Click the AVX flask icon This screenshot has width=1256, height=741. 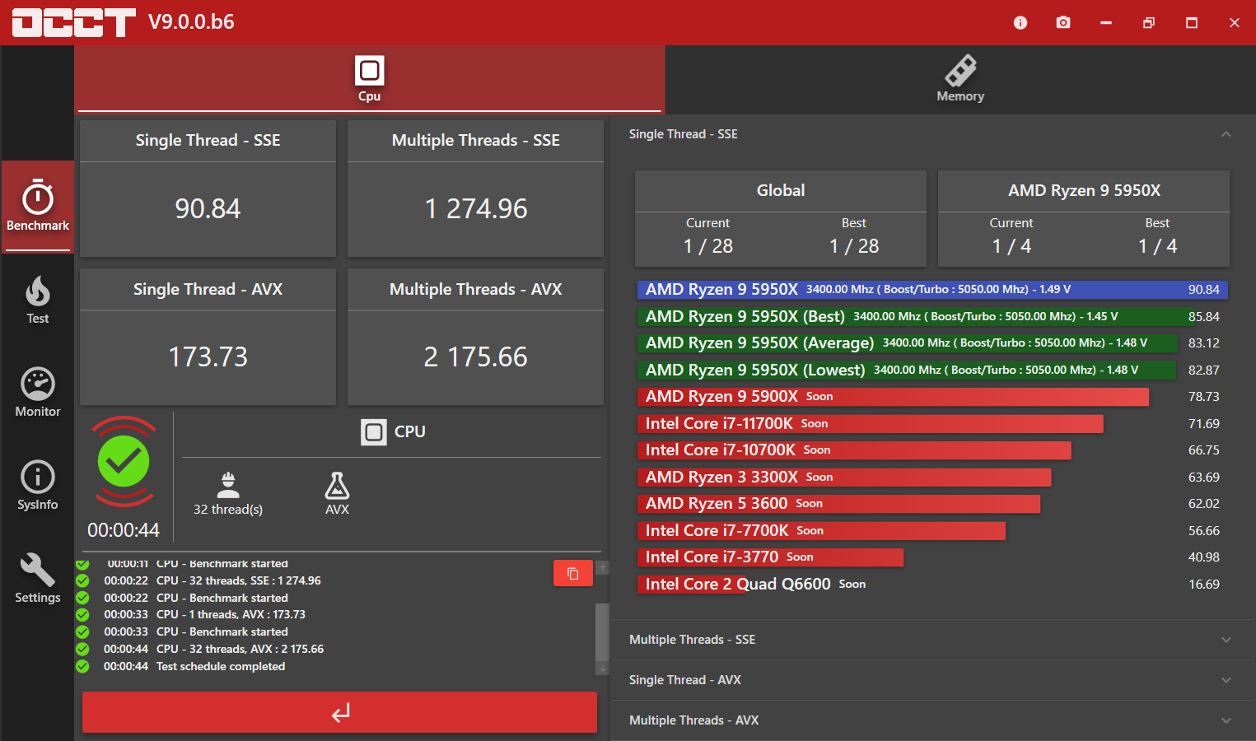337,486
